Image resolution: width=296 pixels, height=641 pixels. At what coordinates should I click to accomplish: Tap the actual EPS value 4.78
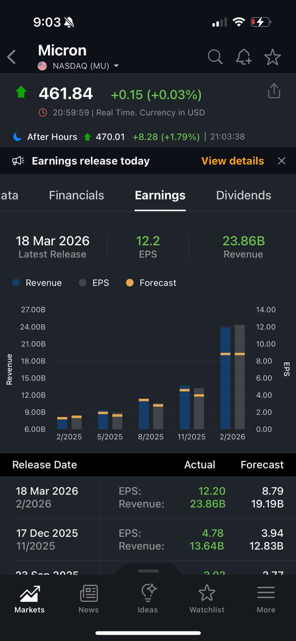[214, 533]
